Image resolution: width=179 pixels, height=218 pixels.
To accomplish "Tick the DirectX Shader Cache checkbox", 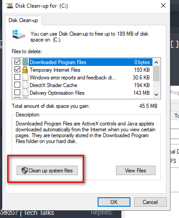I will 17,85.
